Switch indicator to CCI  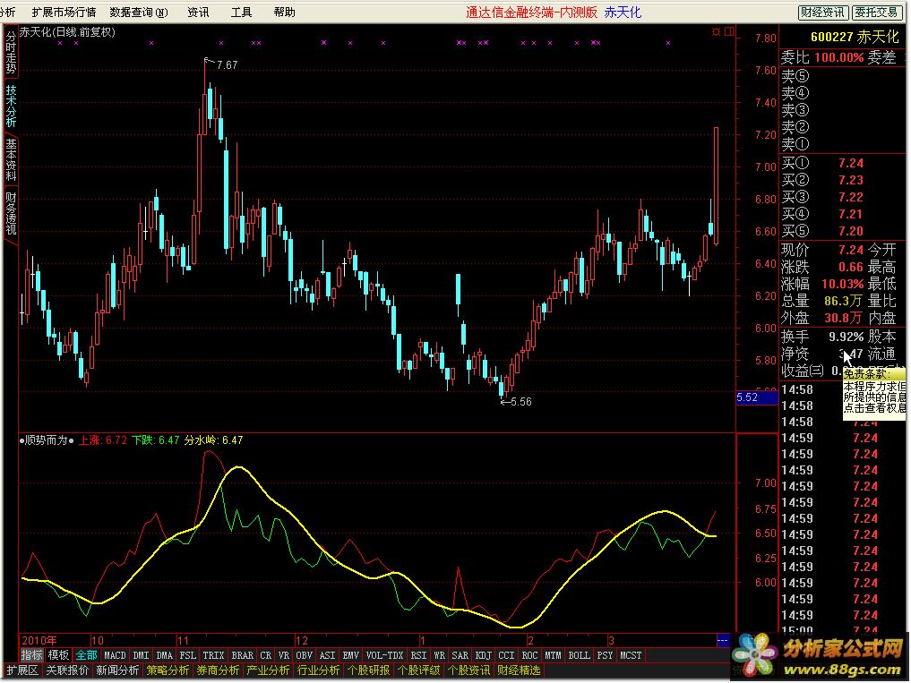coord(506,655)
